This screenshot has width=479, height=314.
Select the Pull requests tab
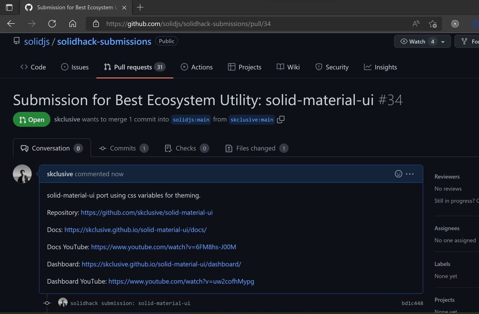click(135, 67)
